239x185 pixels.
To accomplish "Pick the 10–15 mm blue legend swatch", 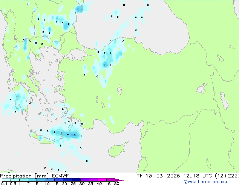I will [x=50, y=180].
